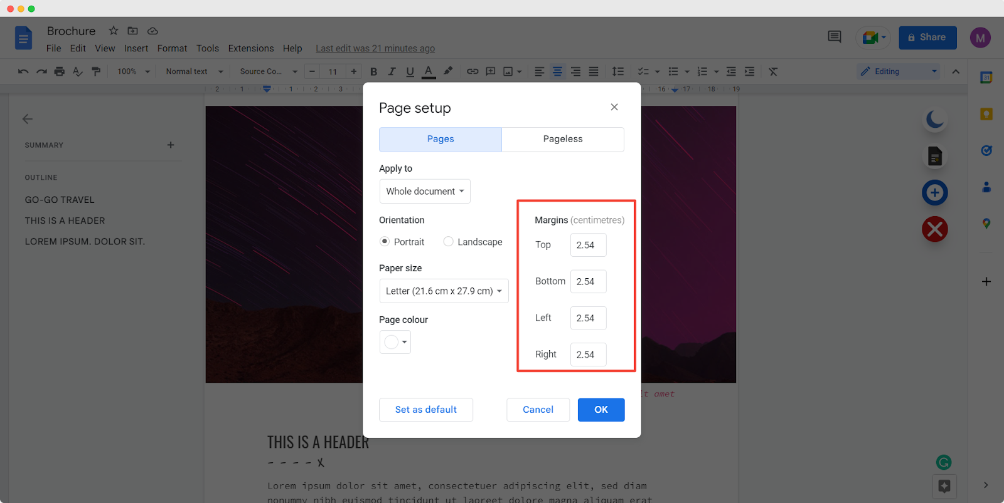
Task: Toggle bold formatting
Action: tap(374, 71)
